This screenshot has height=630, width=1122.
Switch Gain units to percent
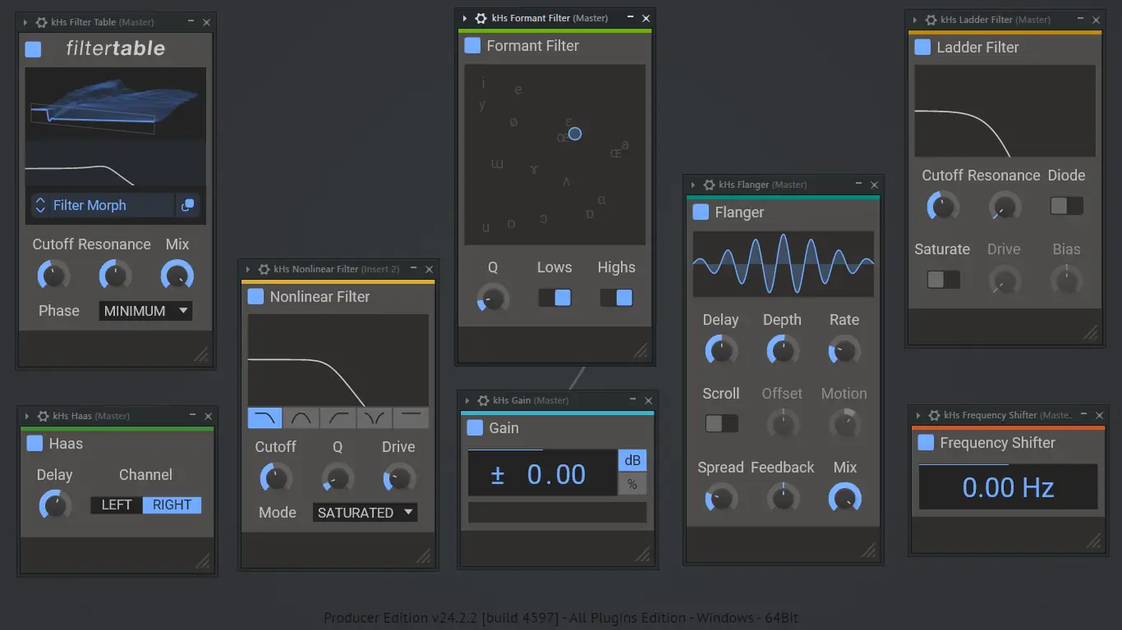pos(632,484)
